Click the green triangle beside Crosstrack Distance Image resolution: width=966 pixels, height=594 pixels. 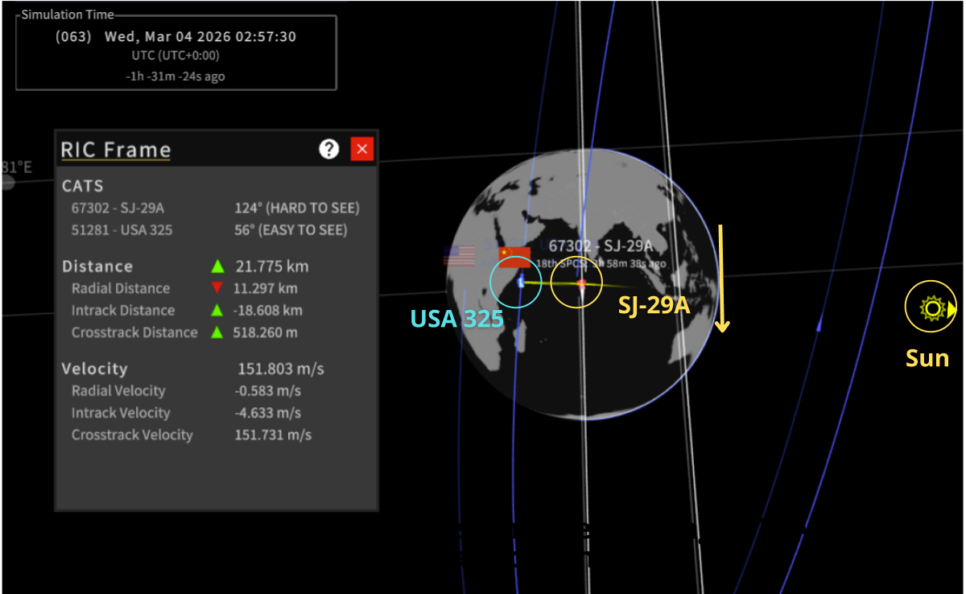click(216, 332)
